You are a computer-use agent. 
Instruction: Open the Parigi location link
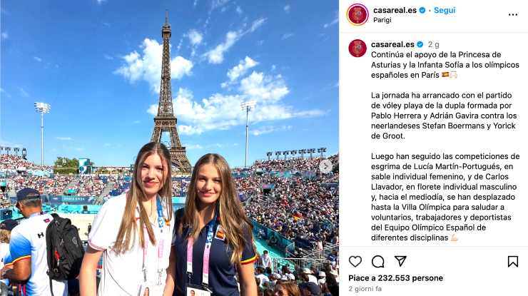tap(382, 20)
